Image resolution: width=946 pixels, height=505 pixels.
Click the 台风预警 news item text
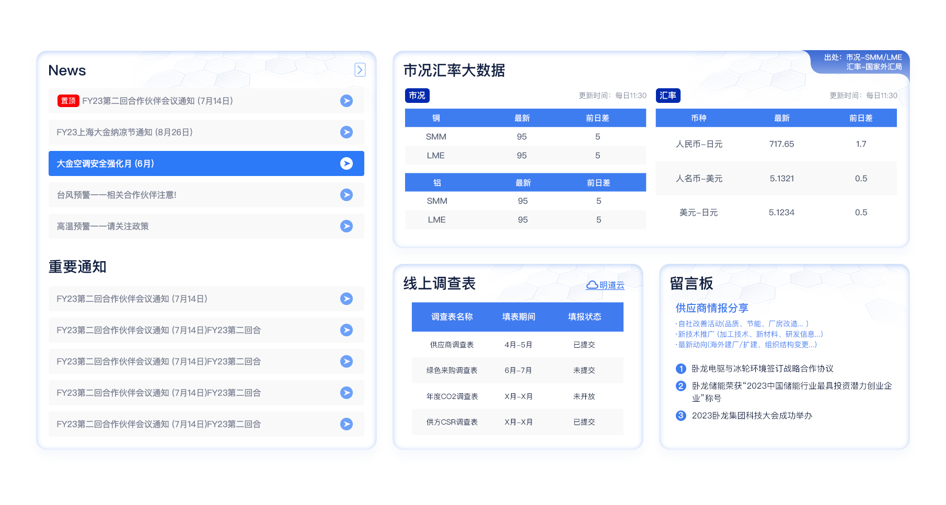[x=117, y=195]
